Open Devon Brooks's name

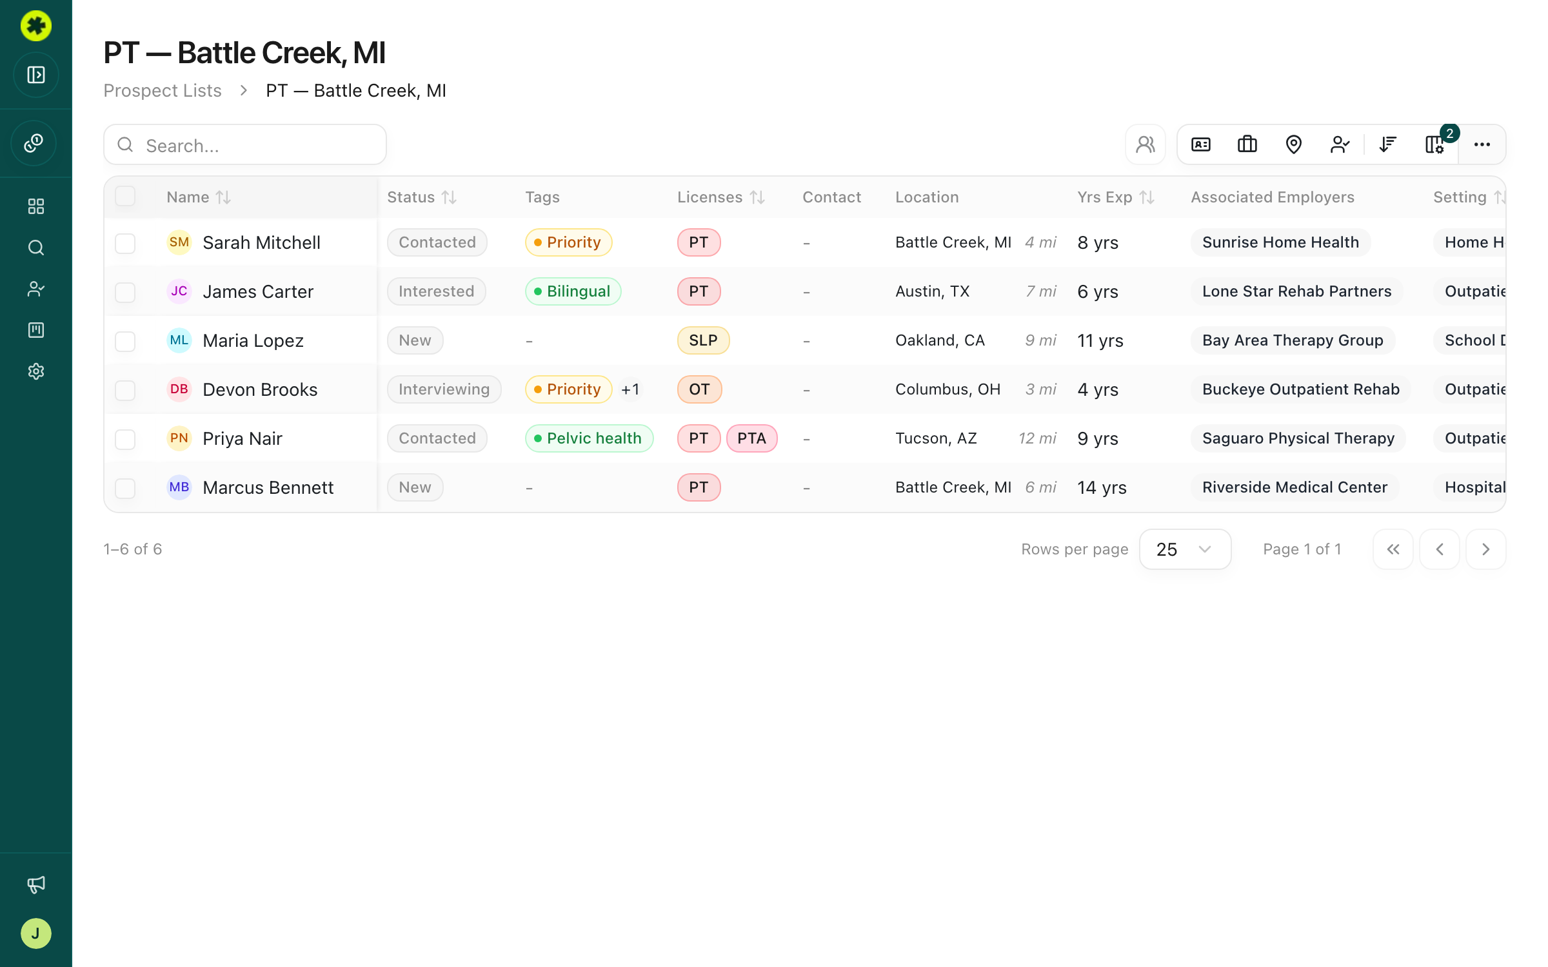[x=260, y=389]
